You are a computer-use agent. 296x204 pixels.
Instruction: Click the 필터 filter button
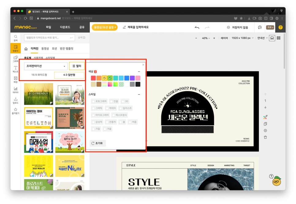[77, 66]
